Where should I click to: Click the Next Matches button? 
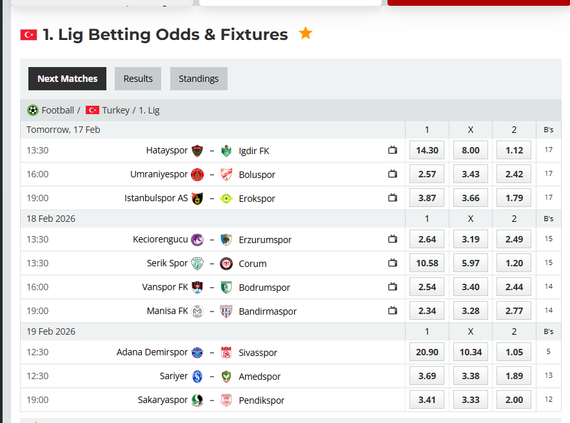tap(67, 78)
